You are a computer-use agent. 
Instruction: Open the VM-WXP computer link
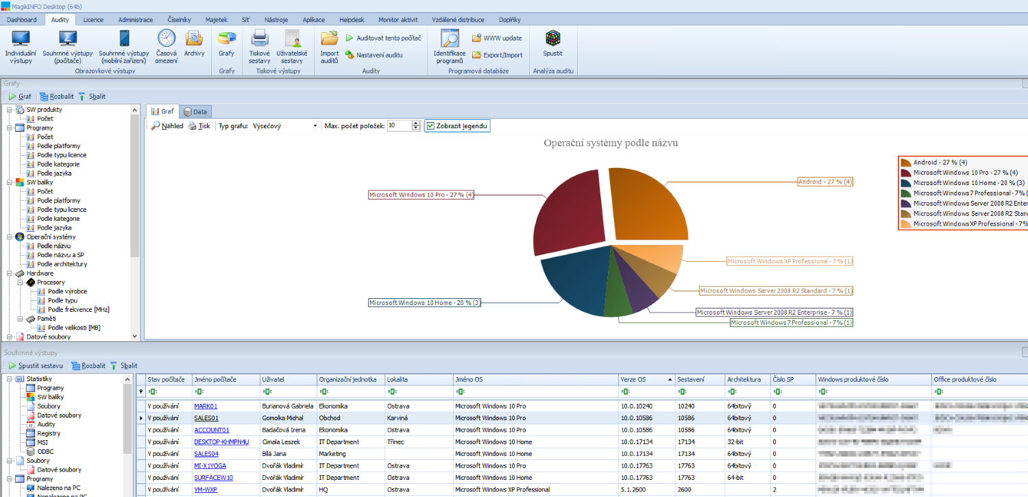coord(206,489)
